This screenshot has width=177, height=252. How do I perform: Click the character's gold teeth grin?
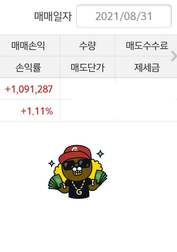tap(77, 173)
